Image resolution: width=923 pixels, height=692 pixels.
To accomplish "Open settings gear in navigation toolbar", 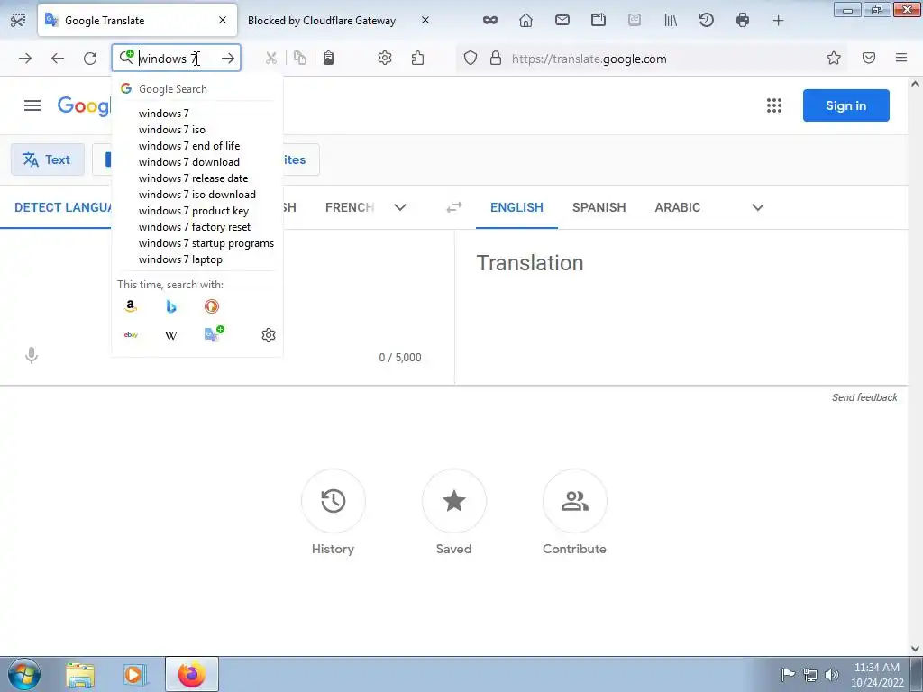I will (384, 59).
